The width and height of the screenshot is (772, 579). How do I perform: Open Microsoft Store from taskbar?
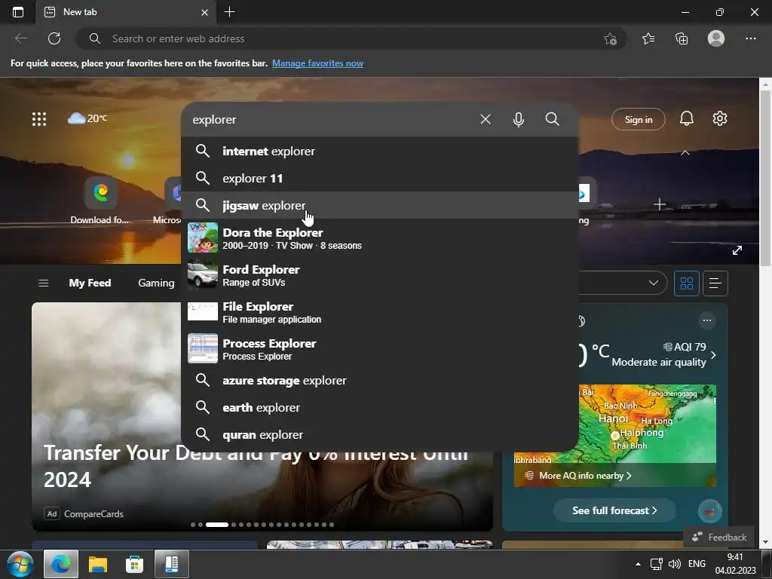point(134,564)
